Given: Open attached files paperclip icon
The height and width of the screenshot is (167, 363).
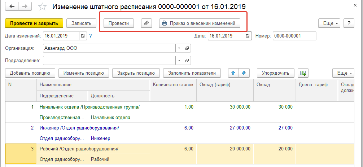Looking at the screenshot, I should coord(146,23).
